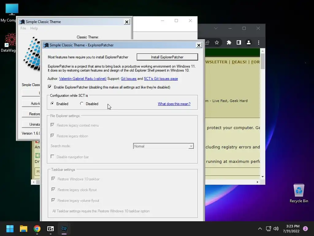Open Chrome's three-dot menu

[258, 42]
